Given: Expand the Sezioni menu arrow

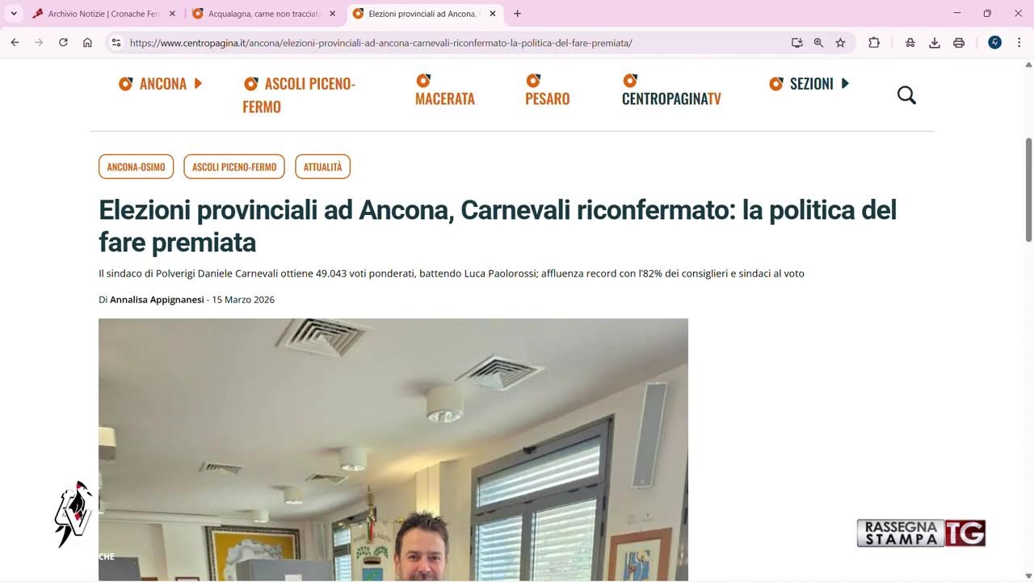Looking at the screenshot, I should [x=845, y=83].
